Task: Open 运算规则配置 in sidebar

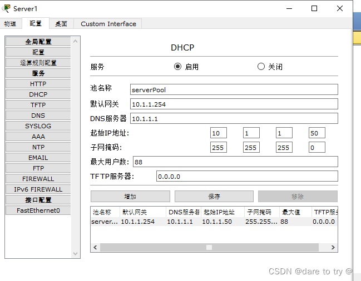Action: [x=38, y=63]
